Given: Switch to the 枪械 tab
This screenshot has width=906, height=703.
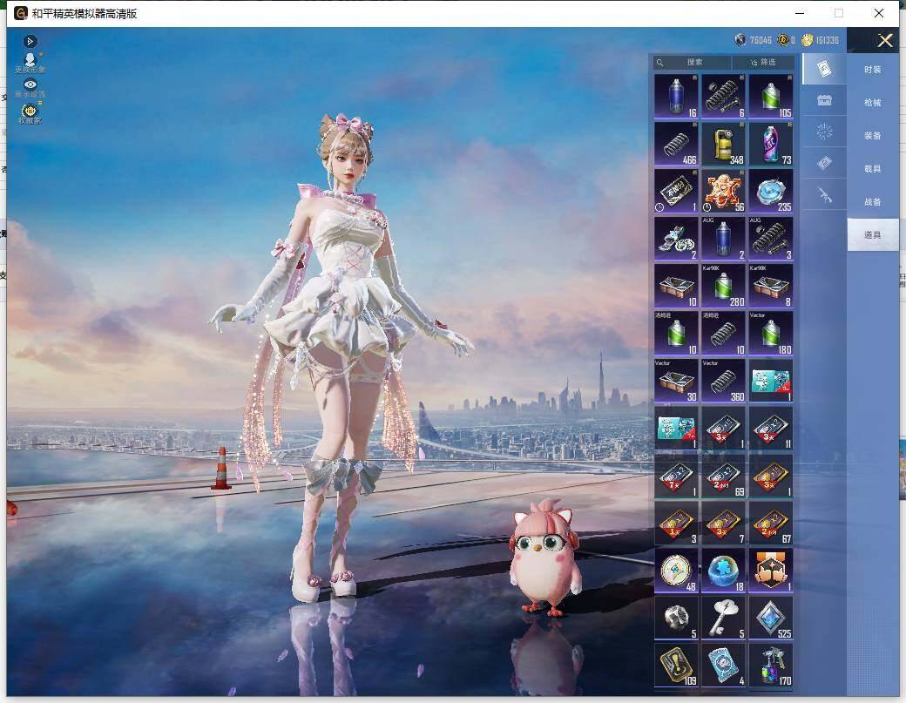Looking at the screenshot, I should 873,102.
